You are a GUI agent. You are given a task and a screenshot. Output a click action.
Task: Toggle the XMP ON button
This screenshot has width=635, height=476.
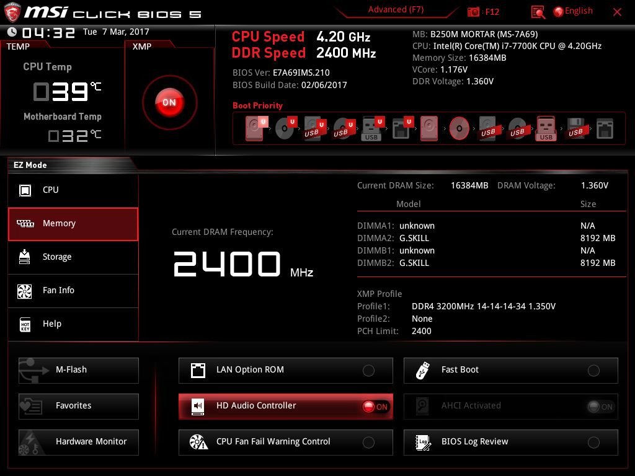click(x=169, y=102)
